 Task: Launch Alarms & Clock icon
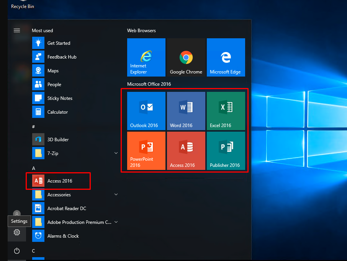pyautogui.click(x=38, y=236)
